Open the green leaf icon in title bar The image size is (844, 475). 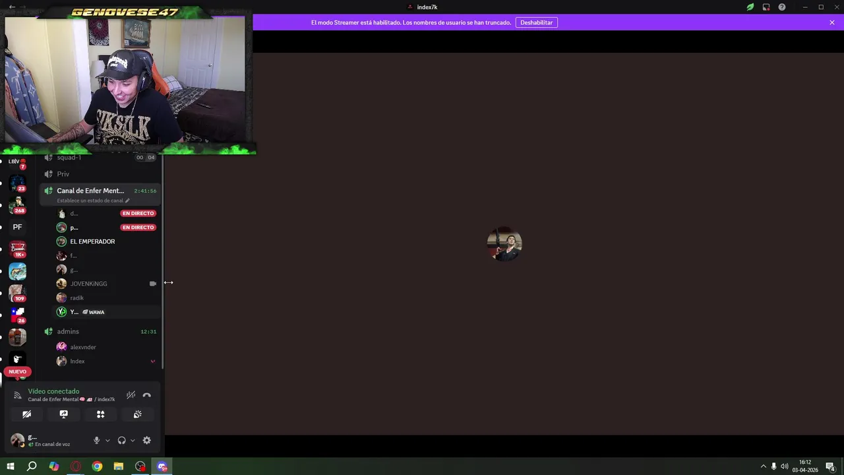tap(750, 7)
